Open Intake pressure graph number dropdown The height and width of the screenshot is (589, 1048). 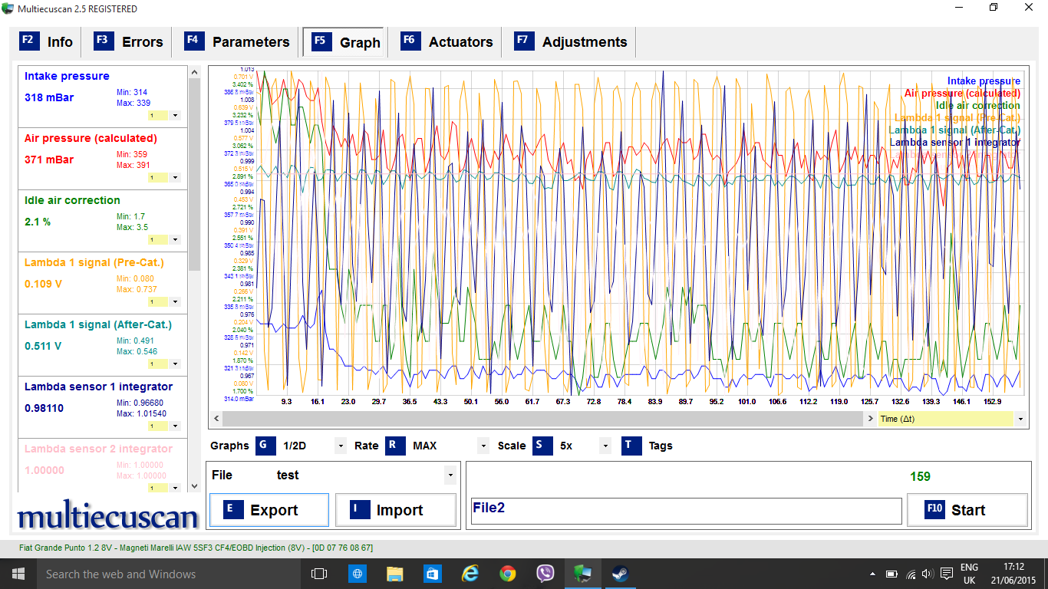pos(176,116)
